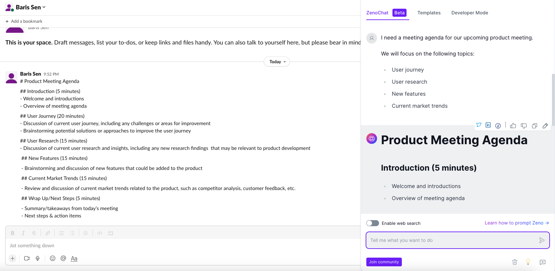Toggle italic formatting in message toolbar
Screen dimensions: 555x271
[23, 233]
